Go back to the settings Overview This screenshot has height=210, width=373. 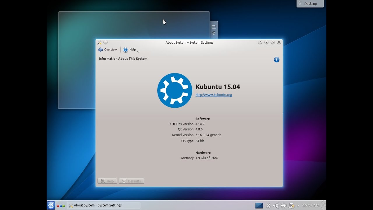pyautogui.click(x=107, y=50)
